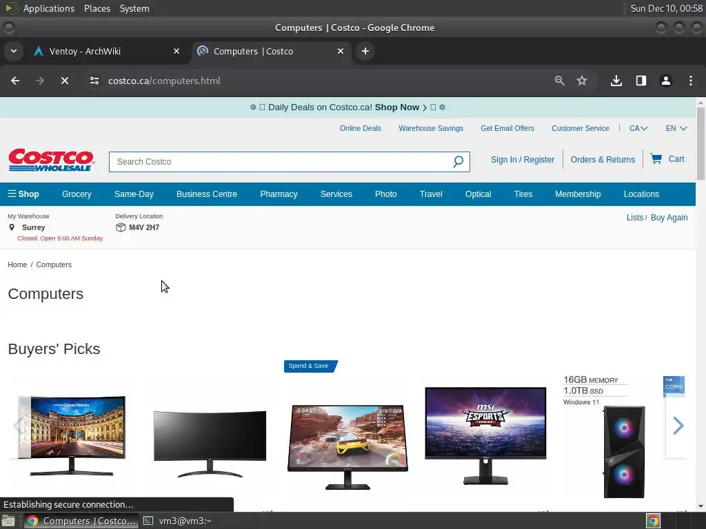Click the show desktop icon in taskbar
The width and height of the screenshot is (706, 529).
tap(8, 521)
